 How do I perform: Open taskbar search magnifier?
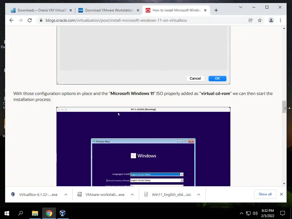(x=21, y=213)
